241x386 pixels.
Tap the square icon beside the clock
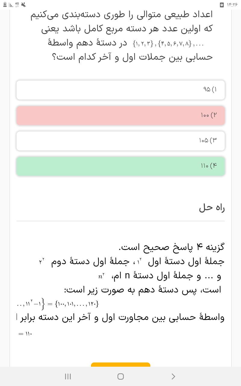pos(222,5)
